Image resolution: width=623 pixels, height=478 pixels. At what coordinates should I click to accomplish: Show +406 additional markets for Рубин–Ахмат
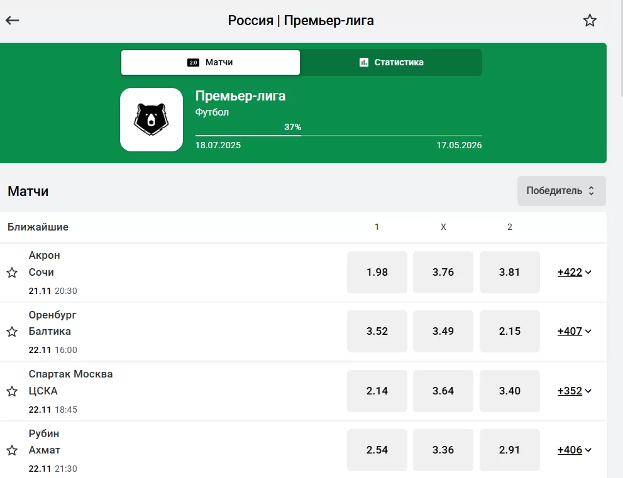pos(574,450)
